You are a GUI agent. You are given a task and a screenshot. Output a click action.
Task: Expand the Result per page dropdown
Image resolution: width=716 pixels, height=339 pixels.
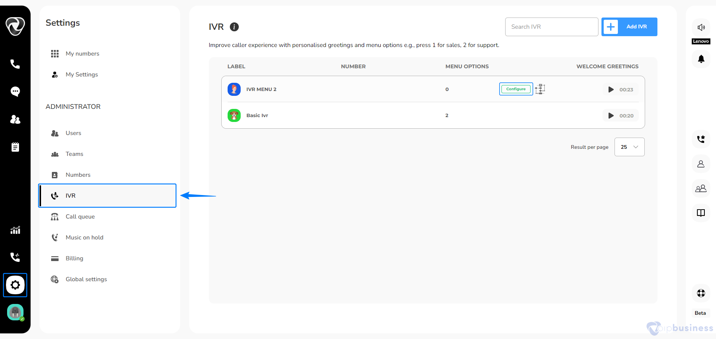[x=629, y=147]
